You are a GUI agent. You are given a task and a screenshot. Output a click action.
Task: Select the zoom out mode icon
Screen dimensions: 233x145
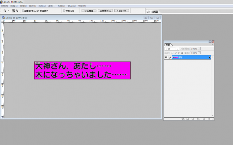pos(17,11)
